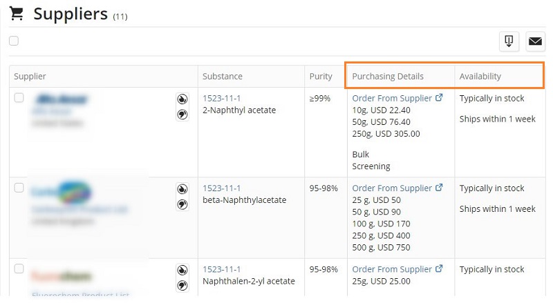Screen dimensions: 553x303
Task: Click lower round icon beside beta-Naphthylacetate supplier
Action: coord(182,204)
